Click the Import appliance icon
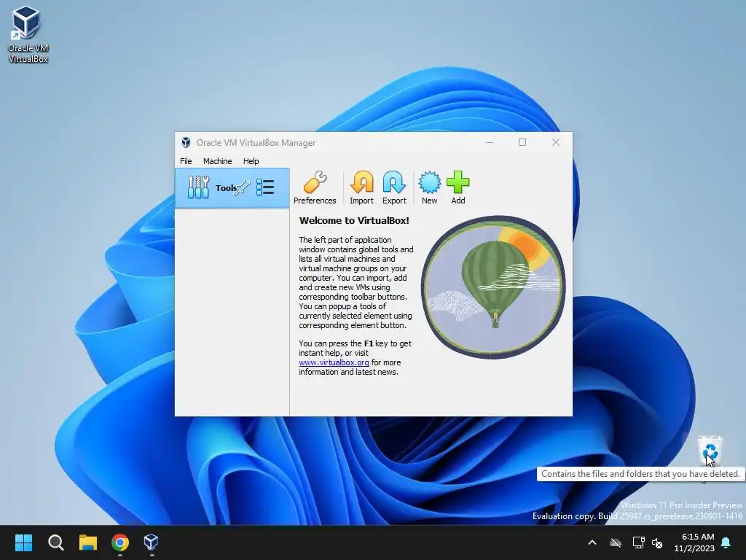Screen dimensions: 746x560 tap(361, 187)
